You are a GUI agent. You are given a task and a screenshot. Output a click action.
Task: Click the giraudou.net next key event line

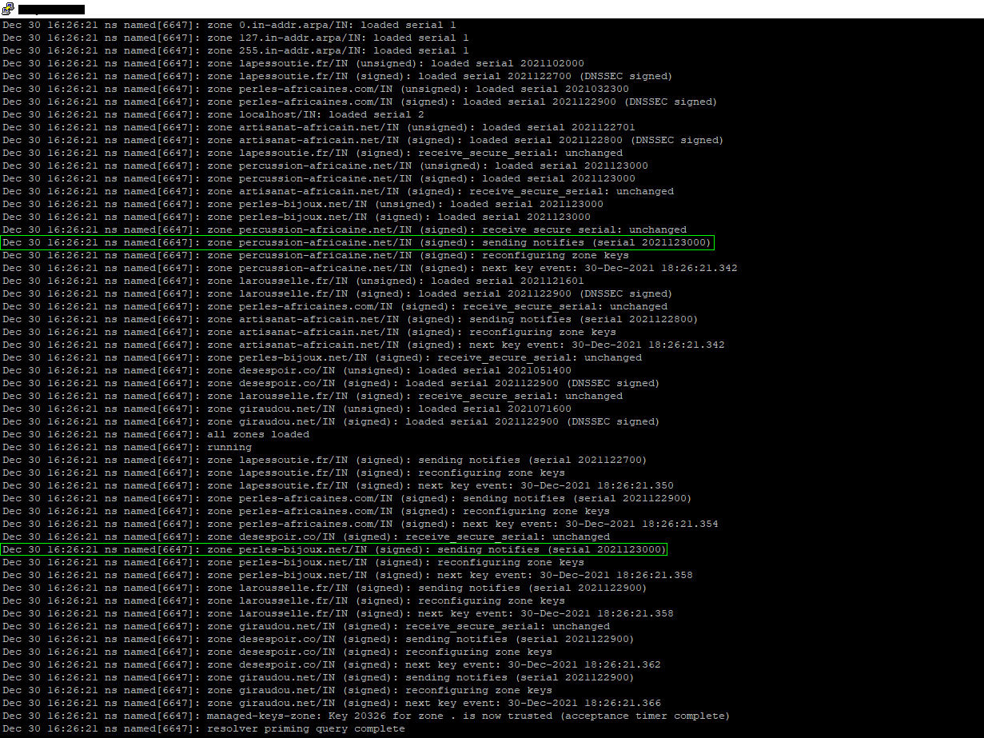(332, 703)
